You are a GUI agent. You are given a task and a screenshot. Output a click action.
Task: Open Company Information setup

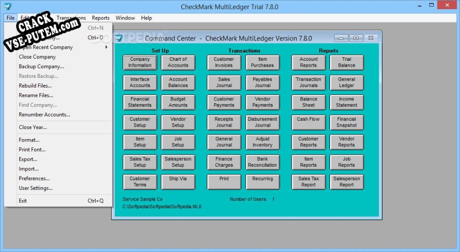click(140, 63)
